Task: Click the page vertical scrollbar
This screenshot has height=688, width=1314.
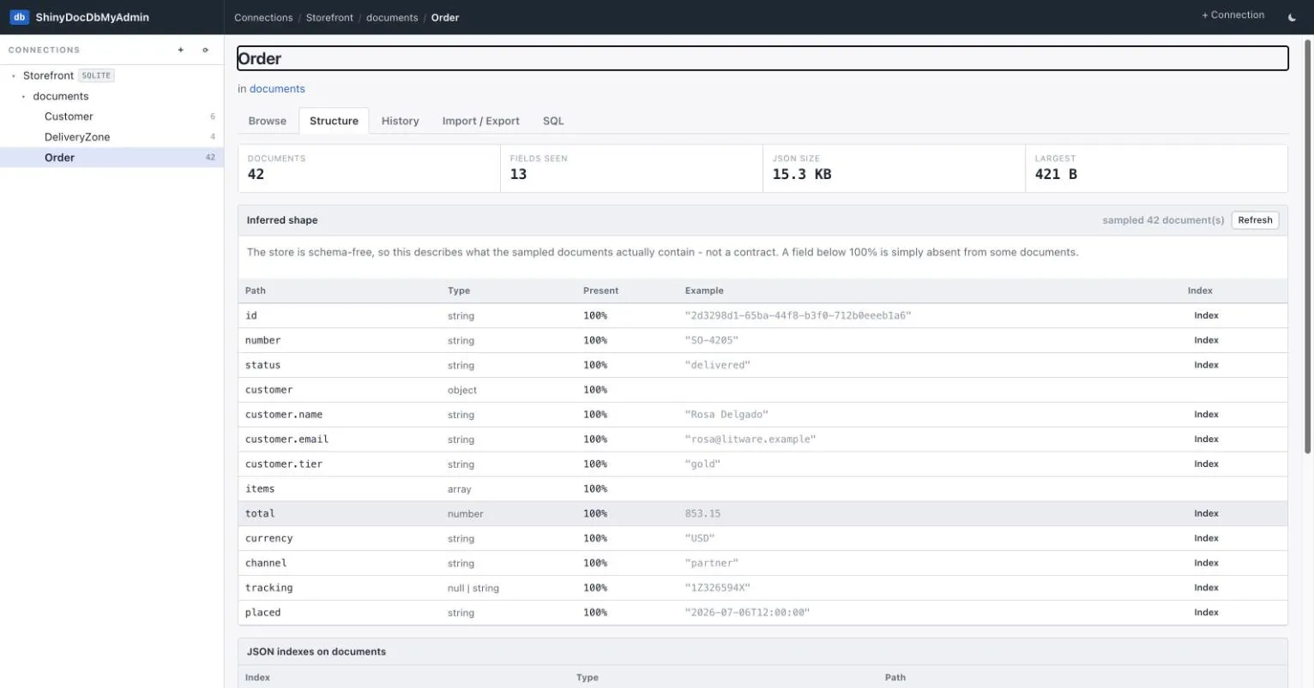Action: tap(1308, 245)
